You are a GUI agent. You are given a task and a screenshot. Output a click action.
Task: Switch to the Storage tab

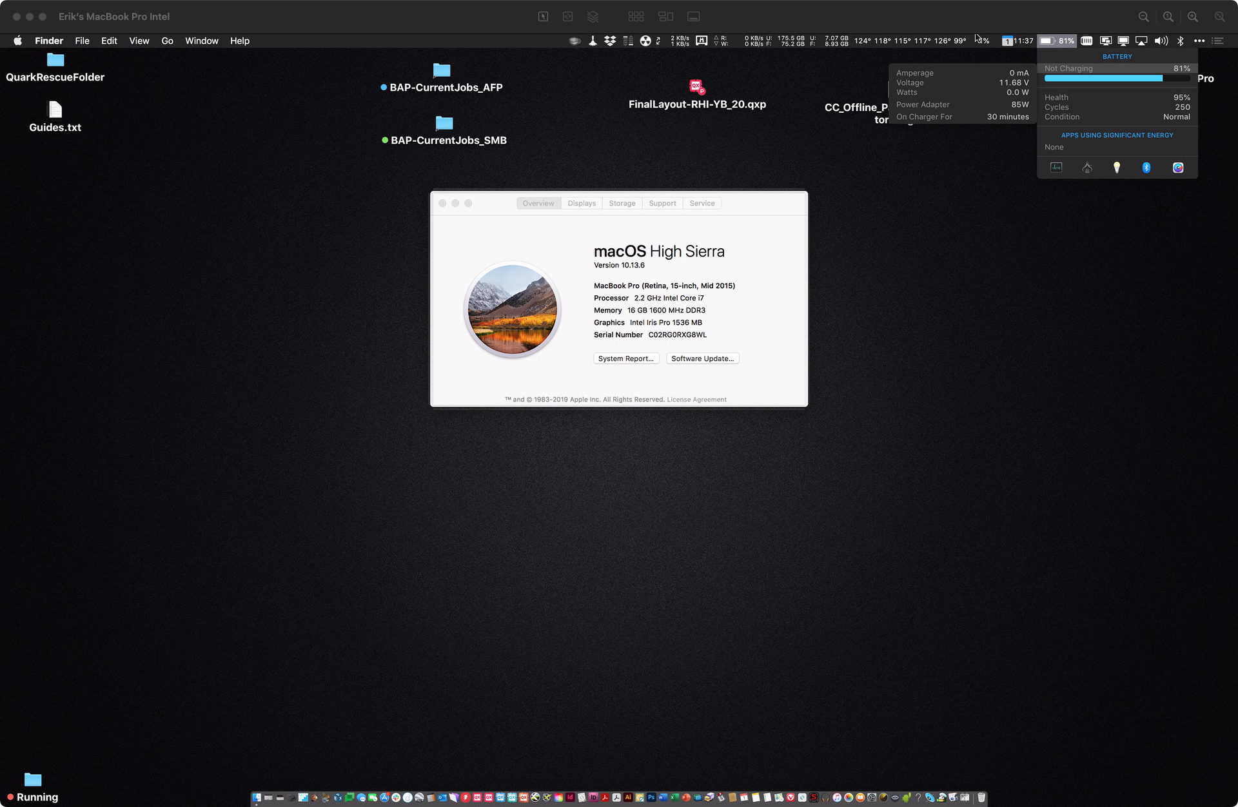(x=622, y=203)
